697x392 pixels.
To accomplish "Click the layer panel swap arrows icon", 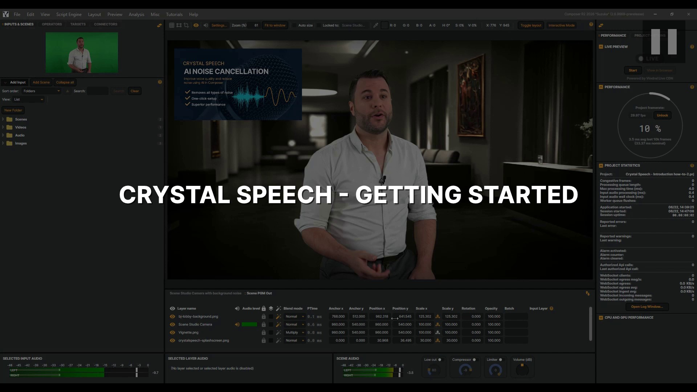I will click(588, 293).
